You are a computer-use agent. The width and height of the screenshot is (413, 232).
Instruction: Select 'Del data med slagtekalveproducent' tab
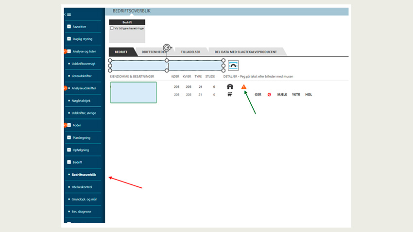[x=245, y=52]
